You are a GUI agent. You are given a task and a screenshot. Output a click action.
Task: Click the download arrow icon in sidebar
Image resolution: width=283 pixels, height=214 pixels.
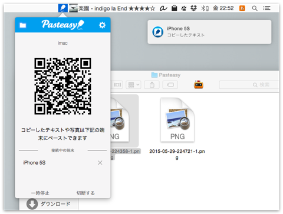32,204
